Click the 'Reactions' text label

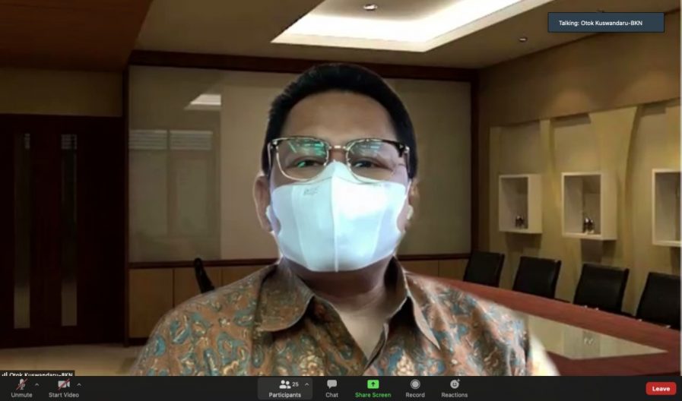455,395
